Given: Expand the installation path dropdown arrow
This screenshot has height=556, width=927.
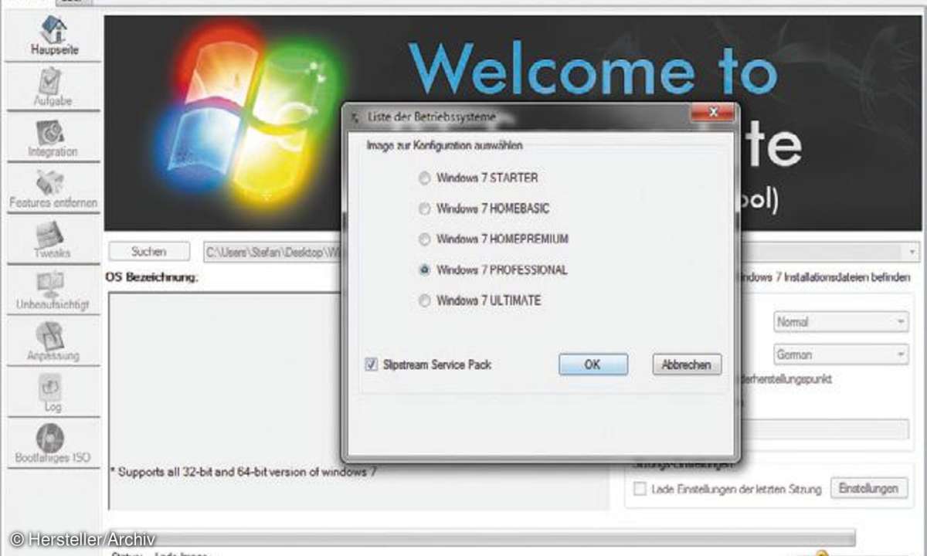Looking at the screenshot, I should [913, 253].
